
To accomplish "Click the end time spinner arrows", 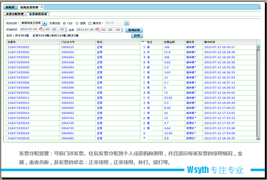I will pyautogui.click(x=122, y=30).
